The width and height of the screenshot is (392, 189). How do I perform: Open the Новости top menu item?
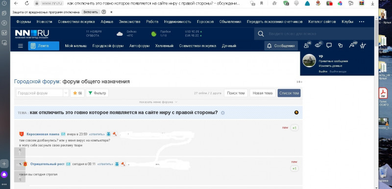44,22
